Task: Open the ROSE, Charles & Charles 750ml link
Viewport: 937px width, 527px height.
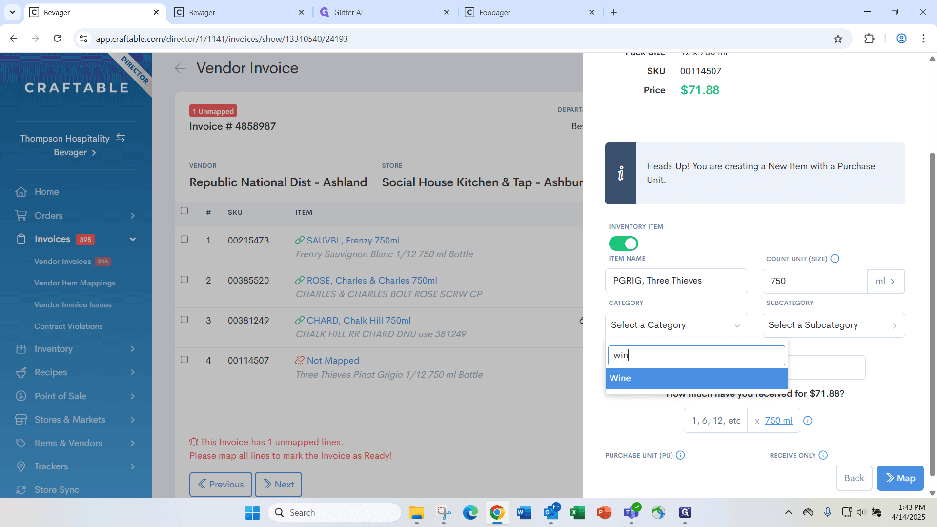Action: (x=372, y=281)
